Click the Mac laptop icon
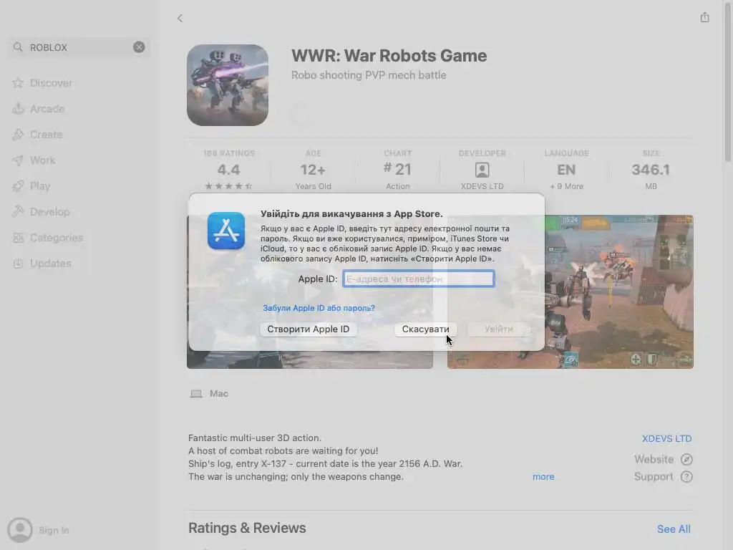This screenshot has width=733, height=550. point(196,394)
